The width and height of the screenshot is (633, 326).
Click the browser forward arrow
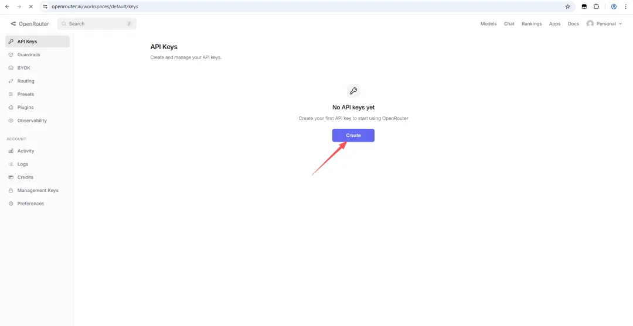[x=19, y=6]
